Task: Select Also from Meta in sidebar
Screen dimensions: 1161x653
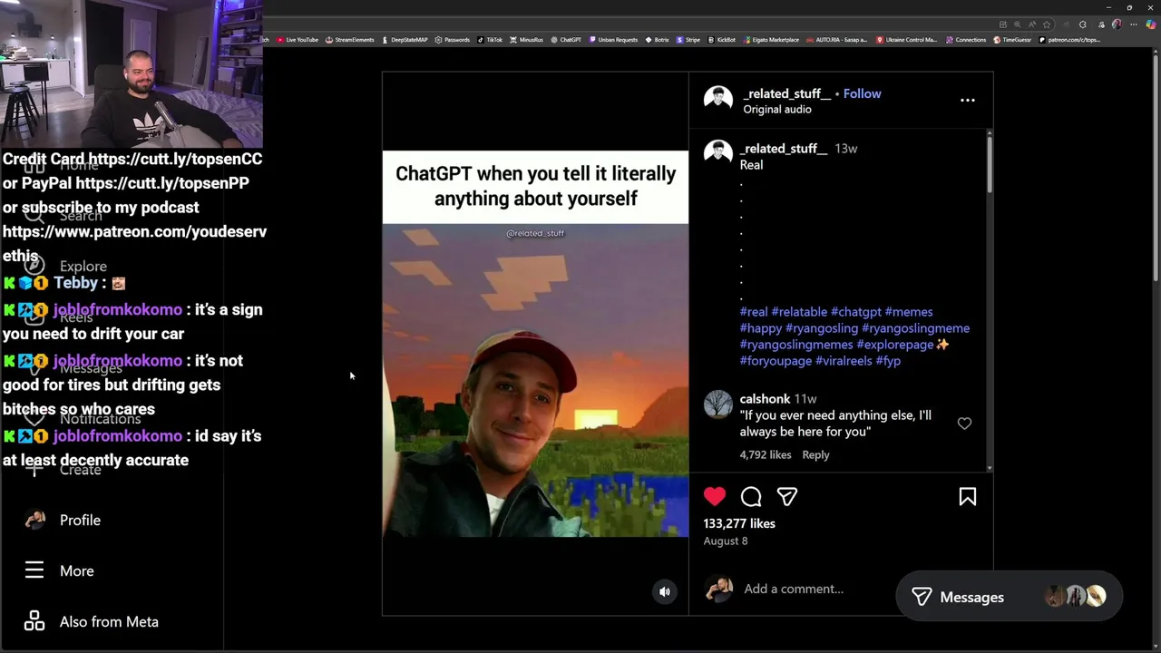Action: click(109, 621)
